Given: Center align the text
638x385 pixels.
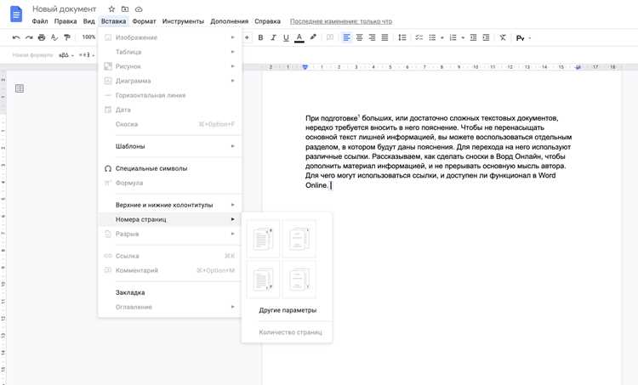Looking at the screenshot, I should (x=359, y=37).
